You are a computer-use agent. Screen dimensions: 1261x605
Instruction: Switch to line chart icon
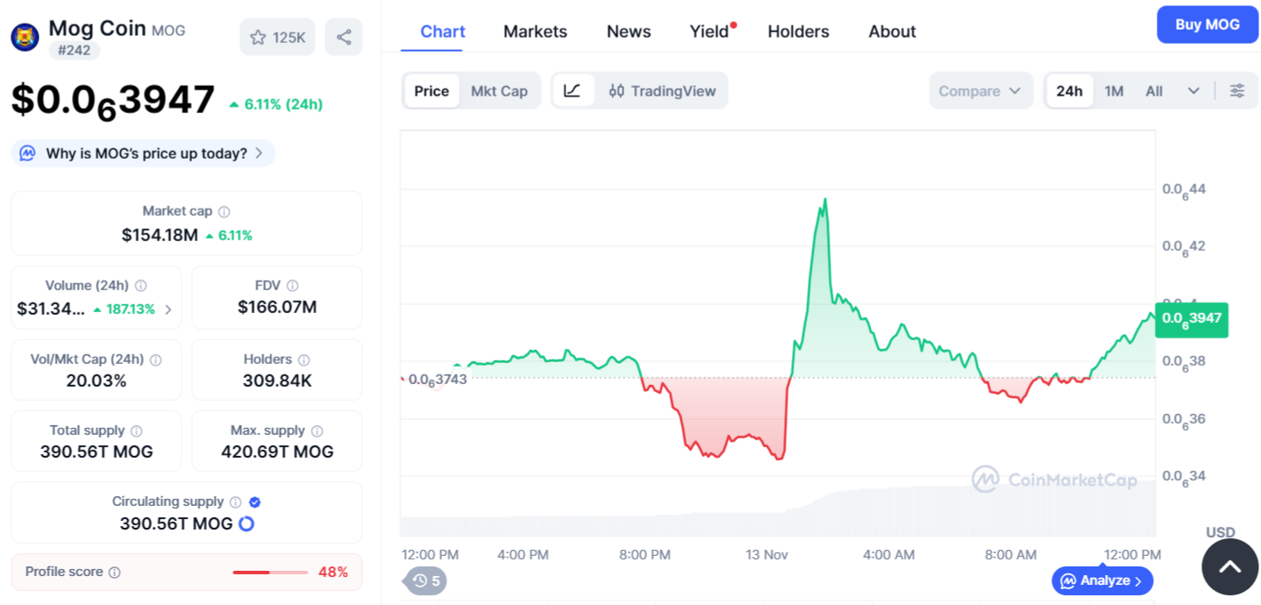tap(573, 91)
